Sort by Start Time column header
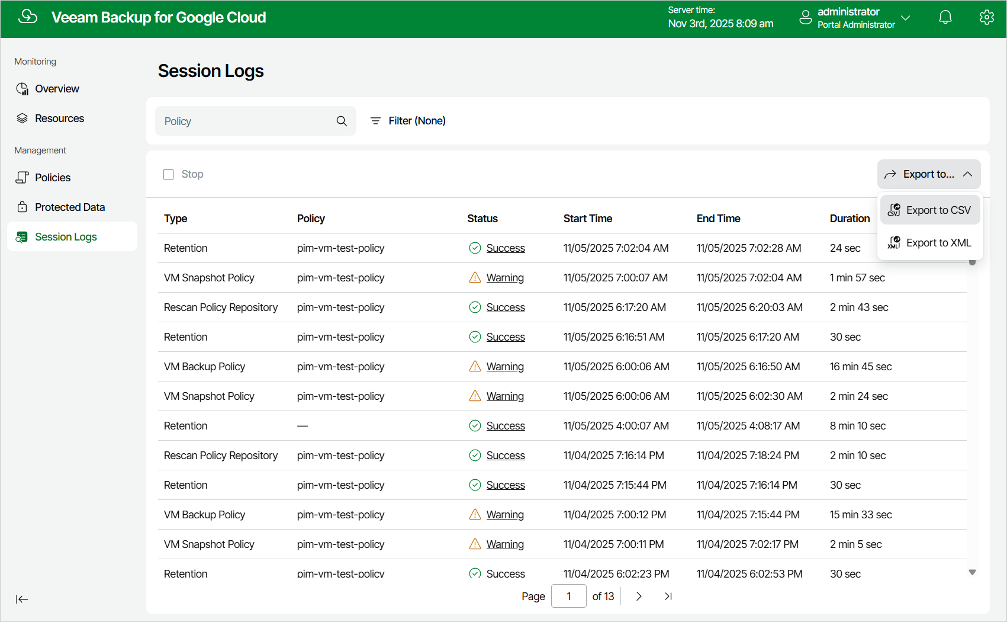Screen dimensions: 1007x622 pos(588,219)
